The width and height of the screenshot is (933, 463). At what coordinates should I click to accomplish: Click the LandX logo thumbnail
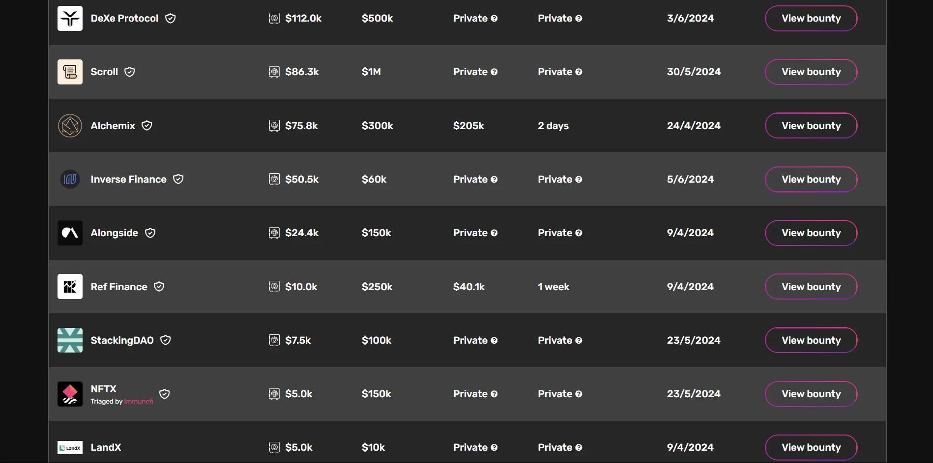coord(70,447)
